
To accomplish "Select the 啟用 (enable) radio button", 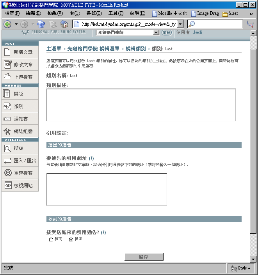I will click(x=51, y=240).
